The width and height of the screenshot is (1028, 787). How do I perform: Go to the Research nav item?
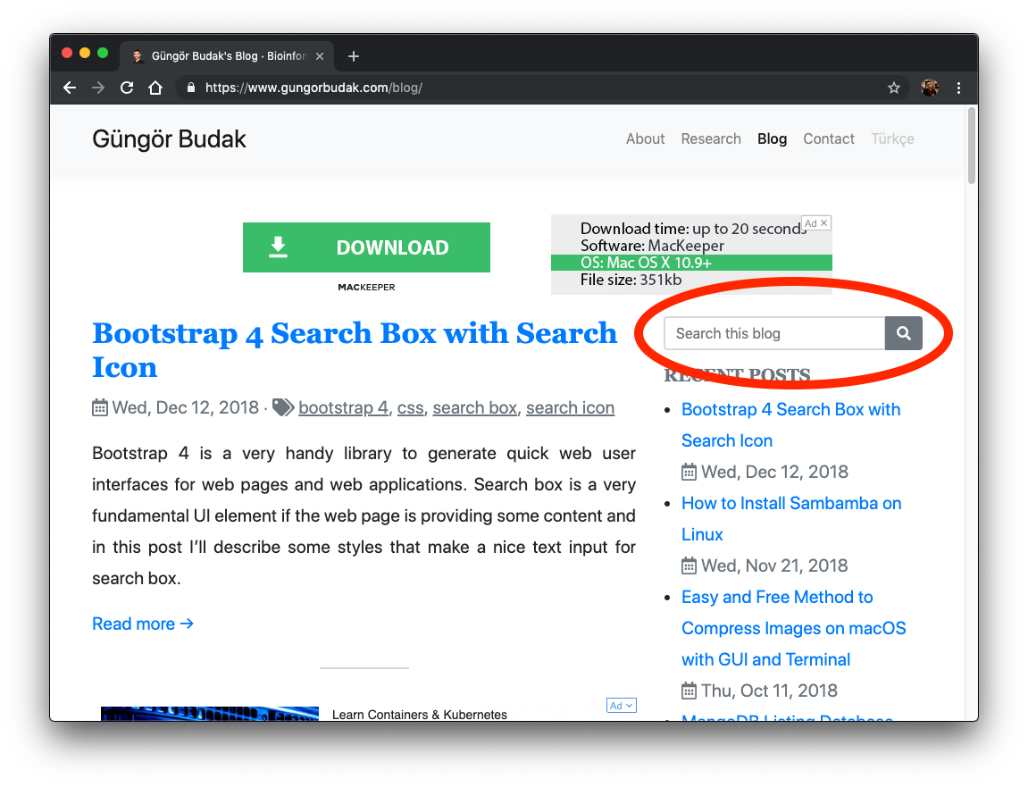tap(711, 138)
